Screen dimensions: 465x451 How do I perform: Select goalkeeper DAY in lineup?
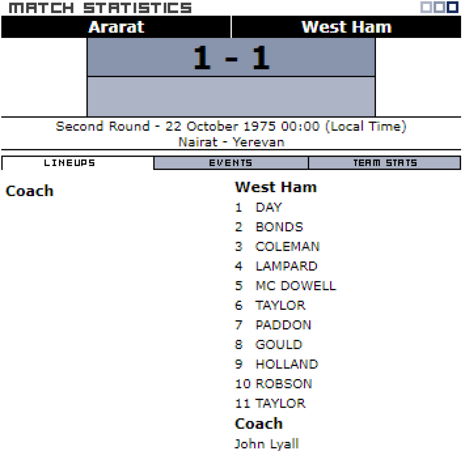click(x=269, y=207)
